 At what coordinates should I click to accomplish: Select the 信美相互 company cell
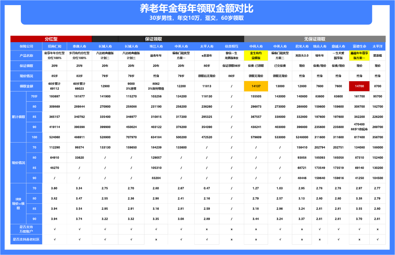point(232,46)
